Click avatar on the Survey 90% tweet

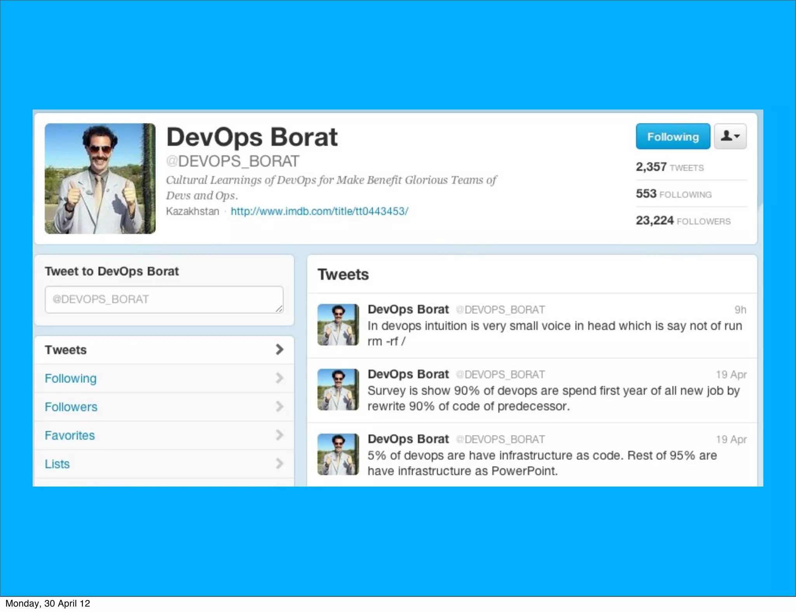tap(338, 389)
